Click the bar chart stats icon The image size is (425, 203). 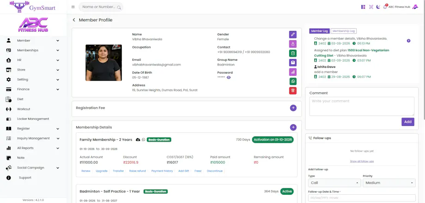point(293,72)
